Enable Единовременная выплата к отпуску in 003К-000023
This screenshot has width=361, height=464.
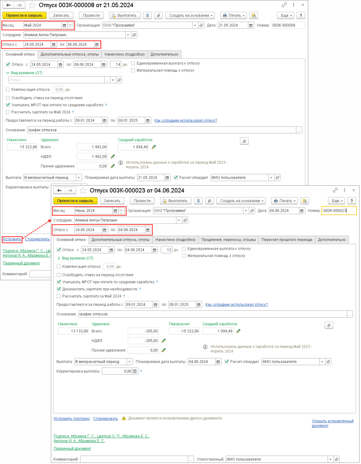[184, 249]
